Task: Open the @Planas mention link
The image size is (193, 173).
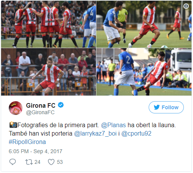Action: click(x=114, y=125)
